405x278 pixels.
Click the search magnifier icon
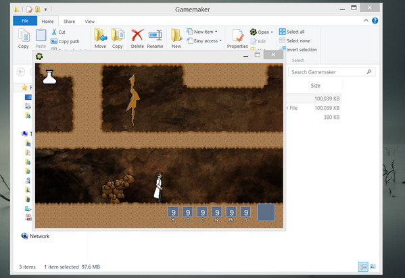click(x=369, y=72)
